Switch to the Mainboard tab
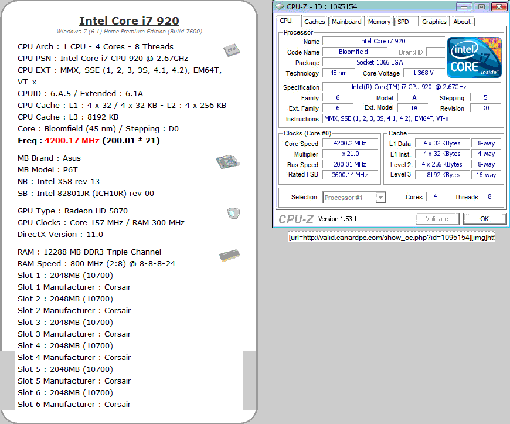This screenshot has height=424, width=510. [x=346, y=22]
